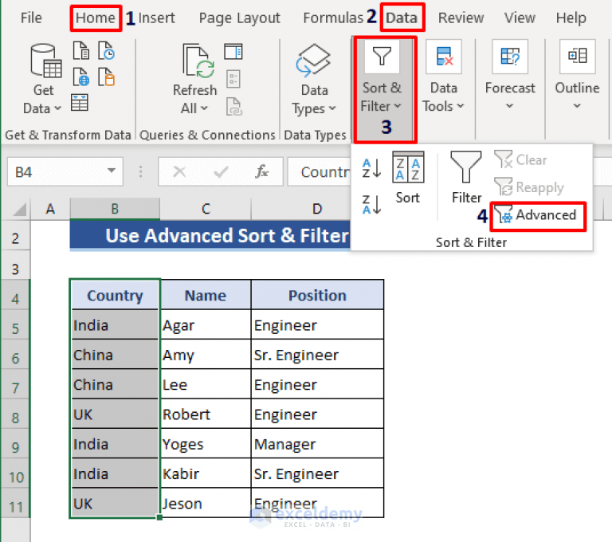Click the formula bar Cancel icon

pyautogui.click(x=179, y=171)
